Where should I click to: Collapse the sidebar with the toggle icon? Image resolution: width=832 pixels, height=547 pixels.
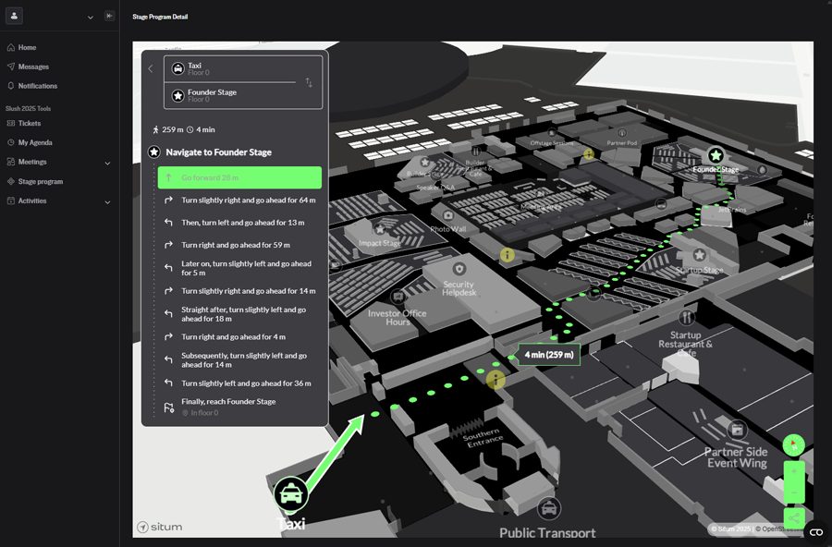click(x=109, y=16)
